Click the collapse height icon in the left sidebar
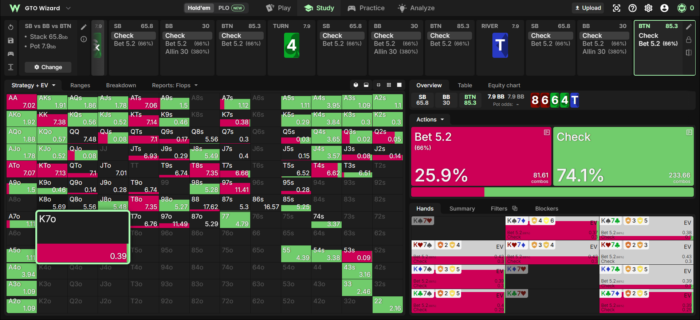Screen dimensions: 700x320 pyautogui.click(x=11, y=67)
